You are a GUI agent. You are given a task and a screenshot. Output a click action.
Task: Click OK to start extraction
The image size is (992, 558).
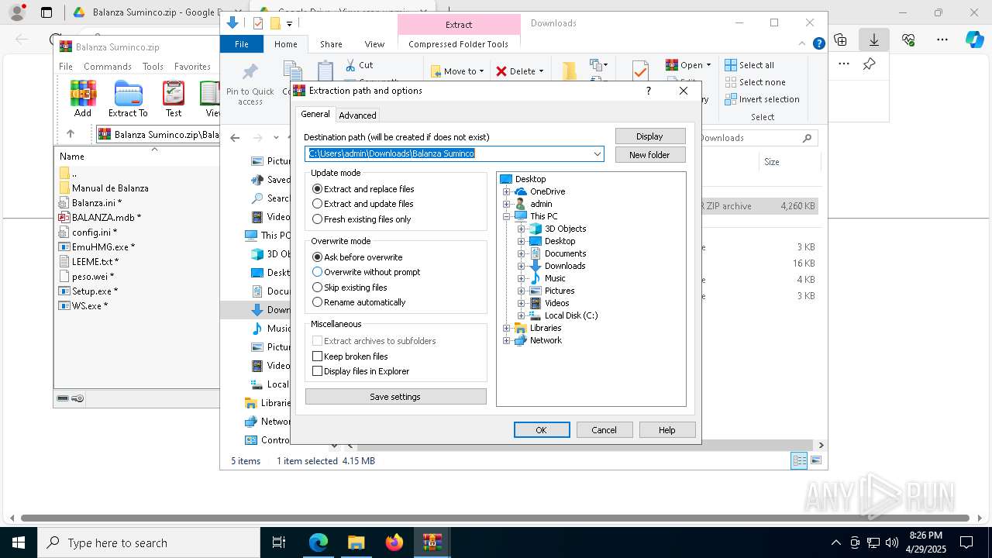542,430
